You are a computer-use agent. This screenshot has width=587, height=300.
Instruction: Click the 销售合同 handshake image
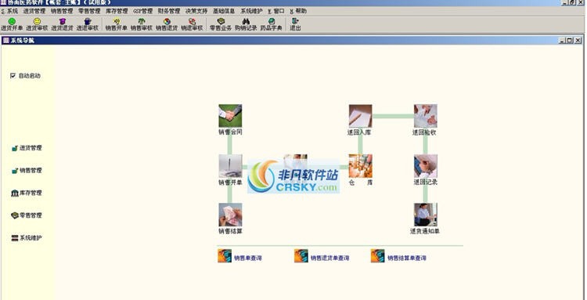coord(230,116)
